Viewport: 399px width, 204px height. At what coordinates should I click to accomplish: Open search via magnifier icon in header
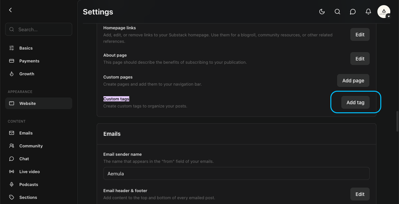pyautogui.click(x=337, y=12)
